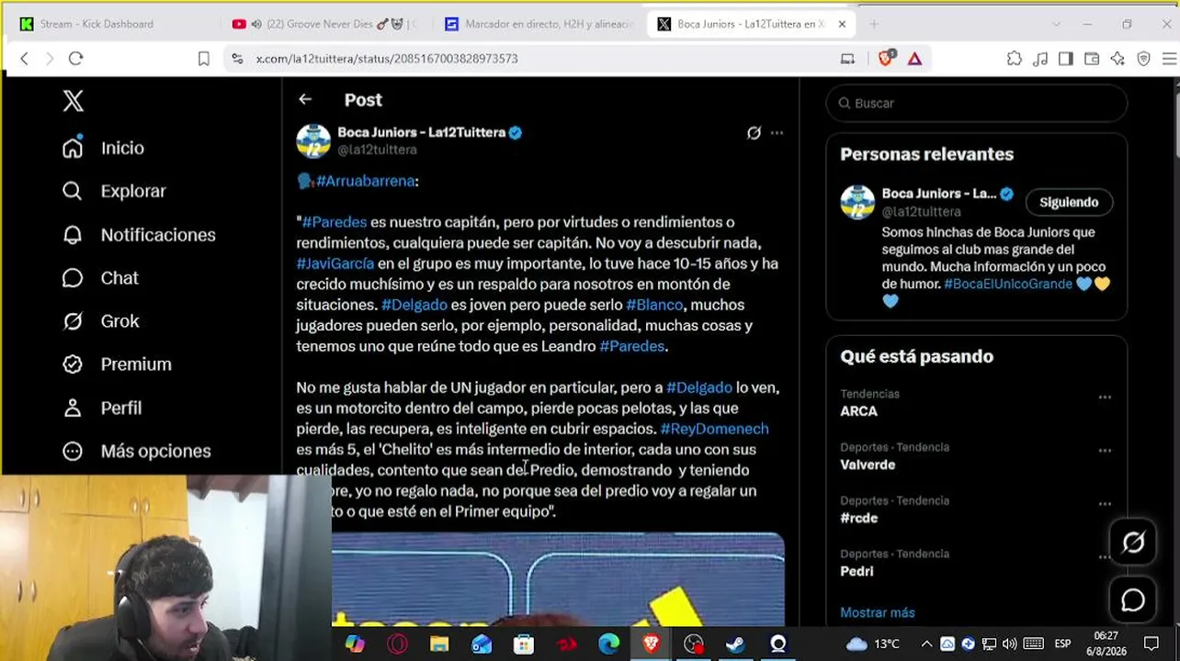Open more options for ARCA trend
This screenshot has height=661, width=1180.
click(1105, 398)
